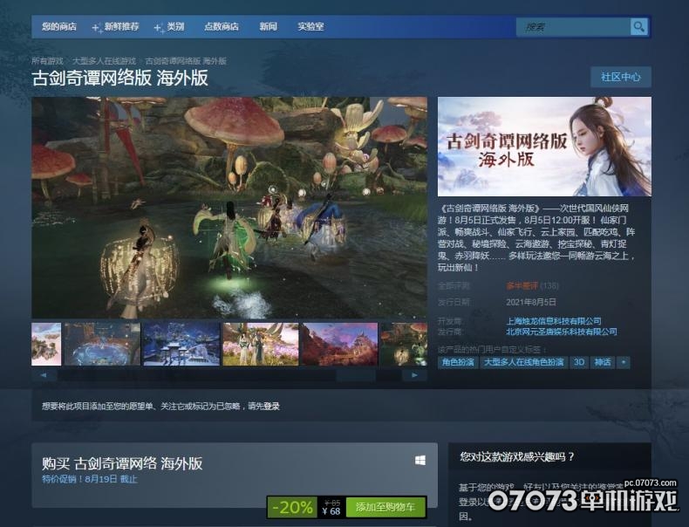
Task: Click the page title 古剑奇谭网络版 海外版
Action: [x=120, y=79]
